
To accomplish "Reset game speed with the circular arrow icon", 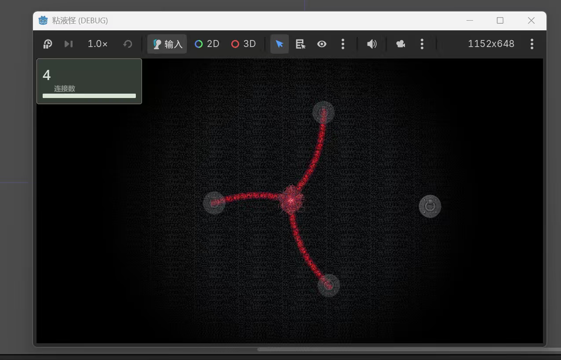I will 127,44.
